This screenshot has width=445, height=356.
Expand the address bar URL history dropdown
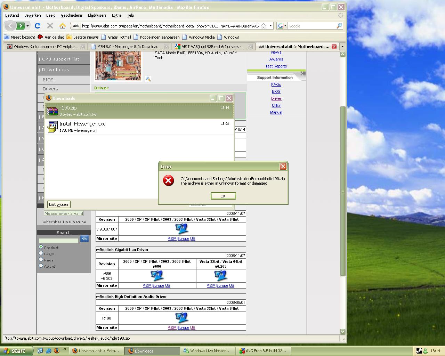click(270, 26)
